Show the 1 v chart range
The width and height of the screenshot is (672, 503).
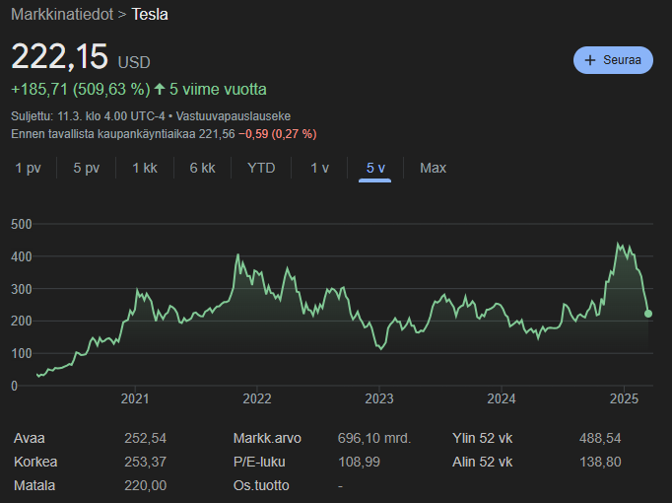click(319, 168)
